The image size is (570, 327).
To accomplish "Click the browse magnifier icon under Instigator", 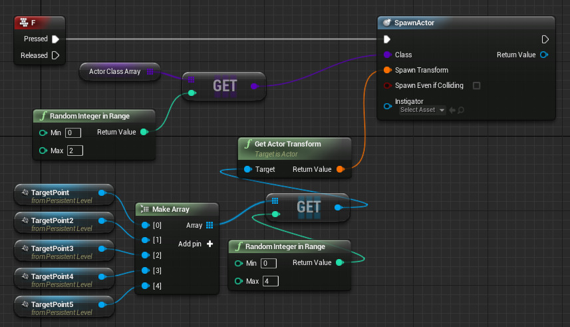I will 461,110.
